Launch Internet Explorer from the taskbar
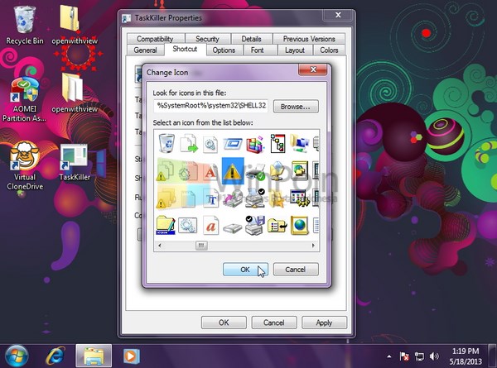Screen dimensions: 497x368 [55, 356]
